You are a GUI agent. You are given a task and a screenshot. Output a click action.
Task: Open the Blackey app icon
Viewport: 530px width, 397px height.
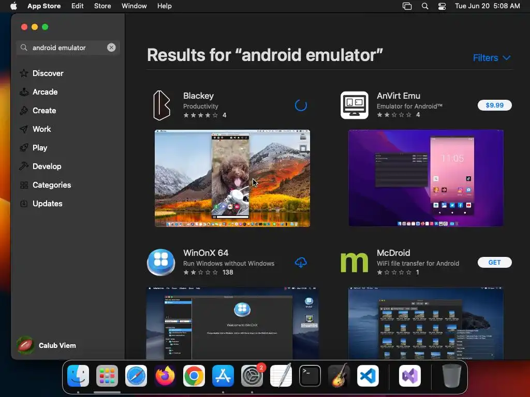tap(161, 105)
